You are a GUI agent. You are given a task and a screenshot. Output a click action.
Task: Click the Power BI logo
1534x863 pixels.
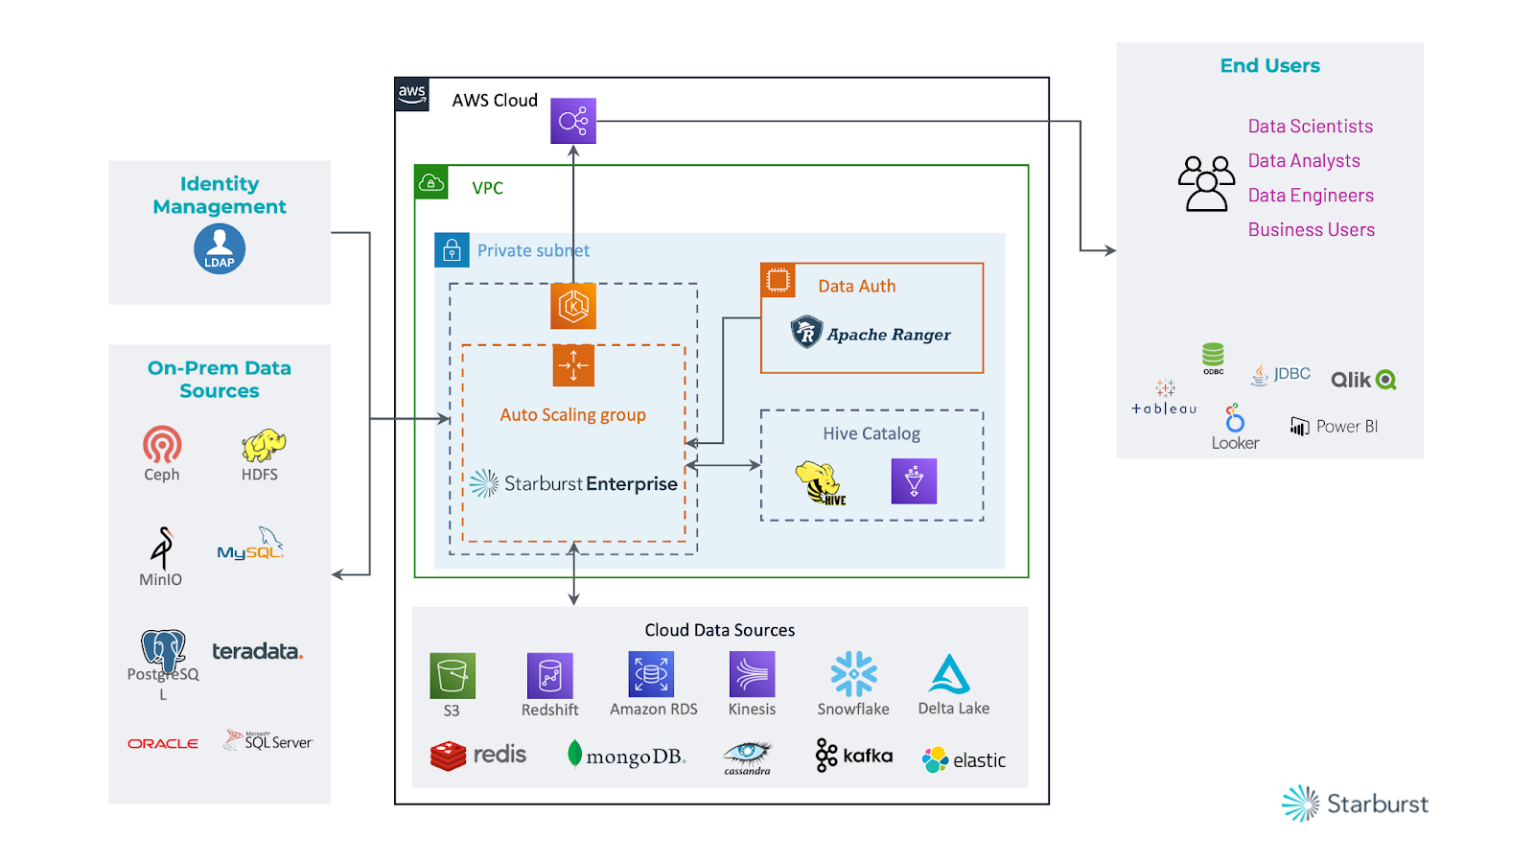tap(1334, 427)
